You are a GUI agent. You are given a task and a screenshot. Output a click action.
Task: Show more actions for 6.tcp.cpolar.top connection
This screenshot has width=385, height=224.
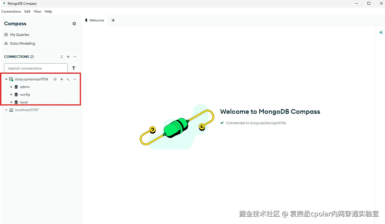75,79
